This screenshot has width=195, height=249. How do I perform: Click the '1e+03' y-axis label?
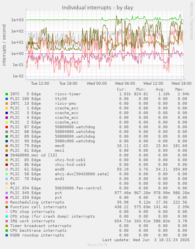(17, 20)
